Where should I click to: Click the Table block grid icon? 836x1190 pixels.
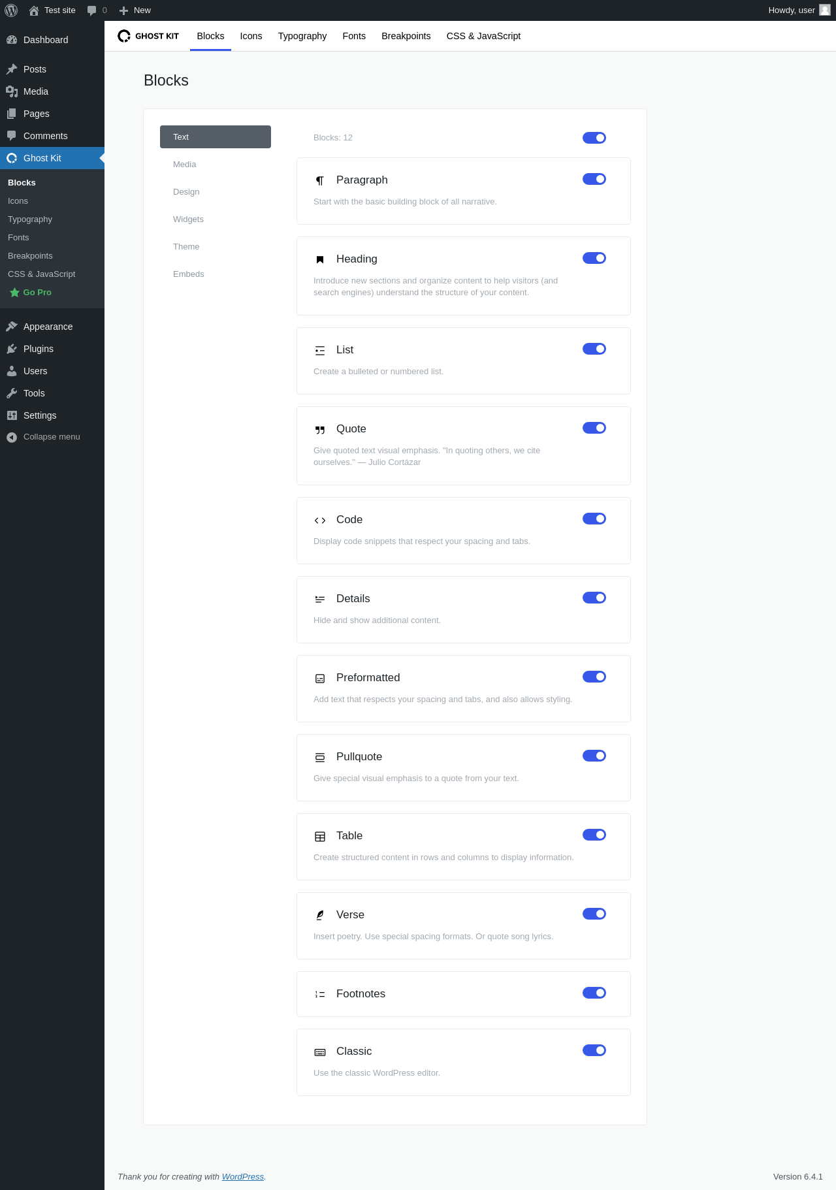(x=320, y=836)
